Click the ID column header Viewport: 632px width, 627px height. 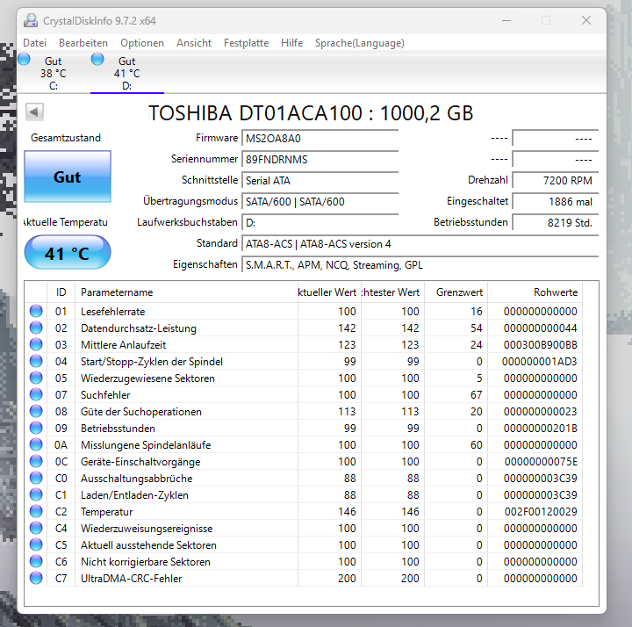coord(61,292)
